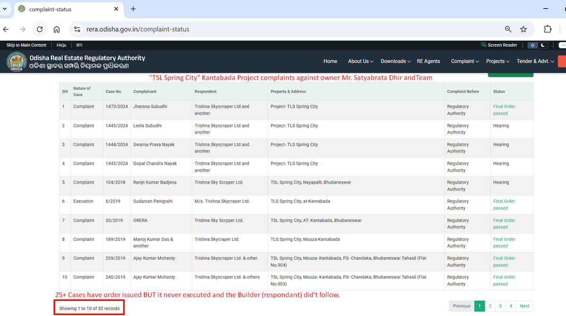Go back with the browser back arrow
566x316 pixels.
tap(6, 29)
